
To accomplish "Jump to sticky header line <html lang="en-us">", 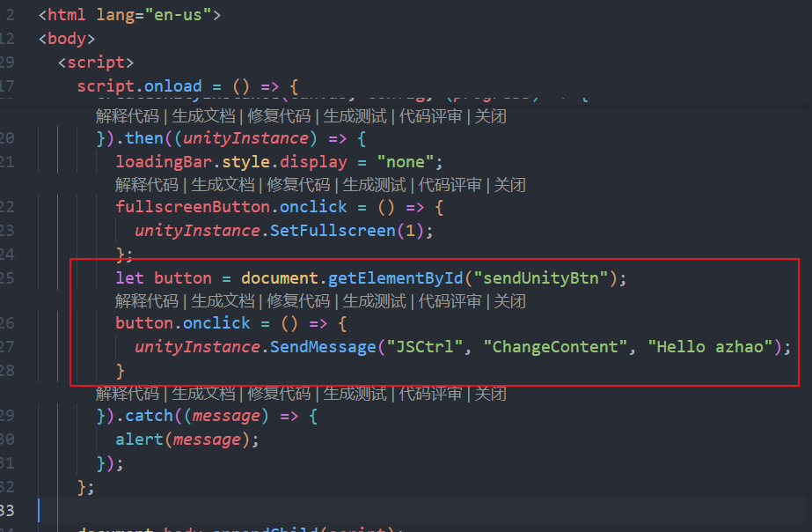I will pyautogui.click(x=129, y=14).
